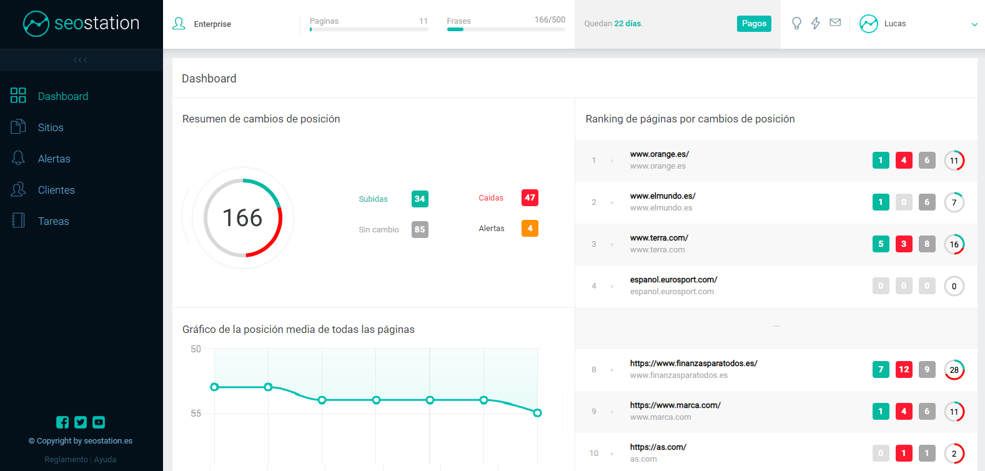The height and width of the screenshot is (471, 985).
Task: Click the first data point on the chart
Action: pos(214,387)
